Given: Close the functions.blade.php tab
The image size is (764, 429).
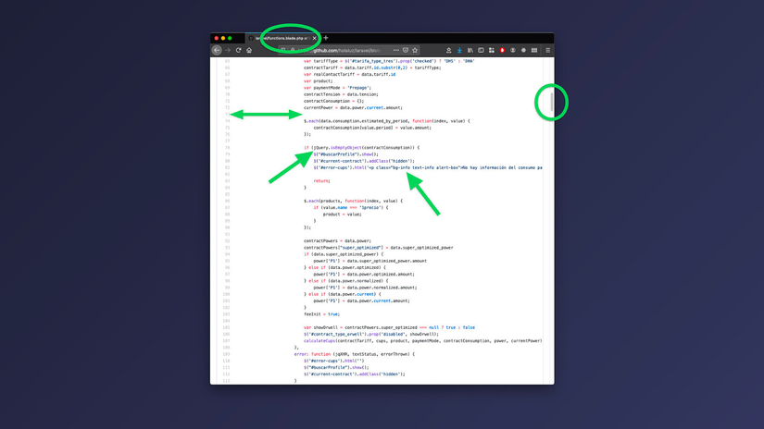Looking at the screenshot, I should tap(314, 38).
